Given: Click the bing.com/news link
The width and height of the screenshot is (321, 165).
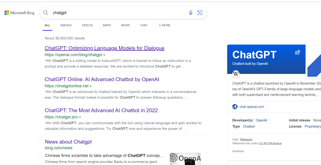Looking at the screenshot, I should coord(59,148).
